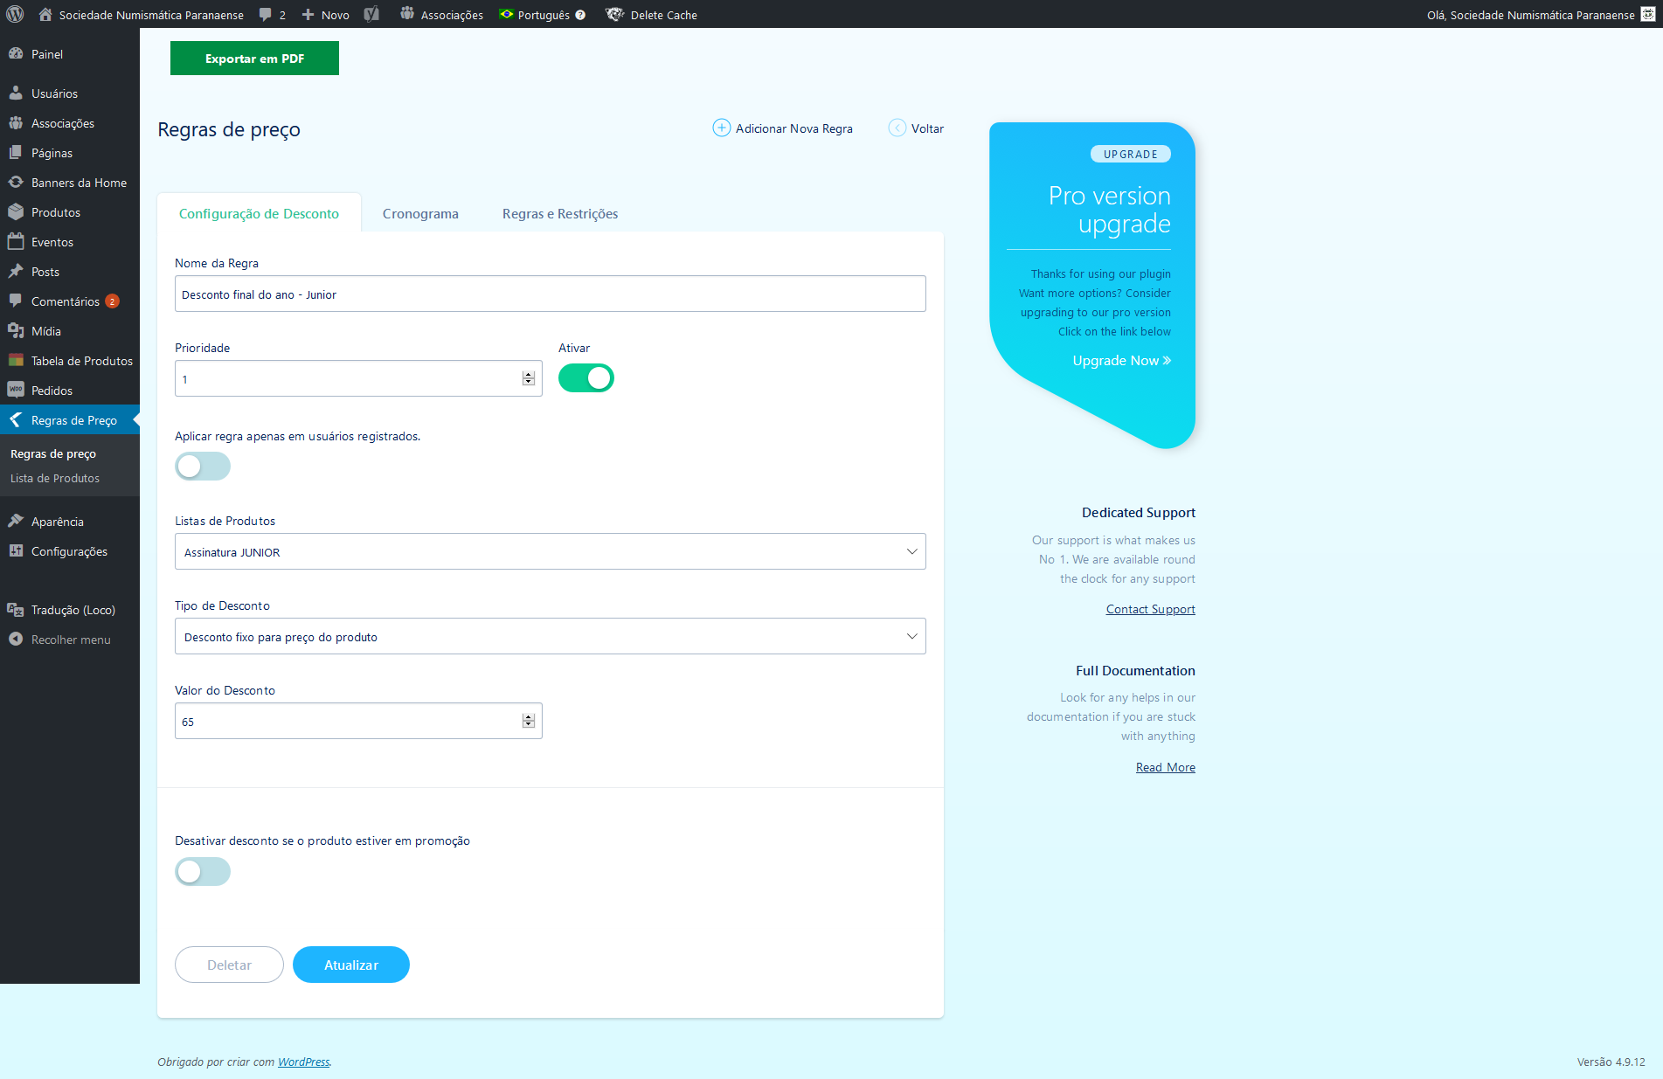The height and width of the screenshot is (1079, 1663).
Task: Open the site home icon in admin bar
Action: pyautogui.click(x=45, y=14)
